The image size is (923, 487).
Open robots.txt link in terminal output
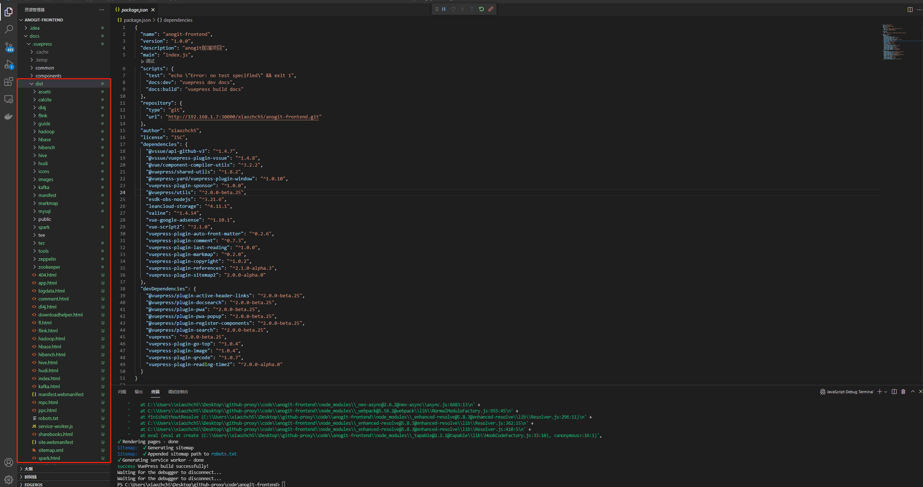pos(224,454)
